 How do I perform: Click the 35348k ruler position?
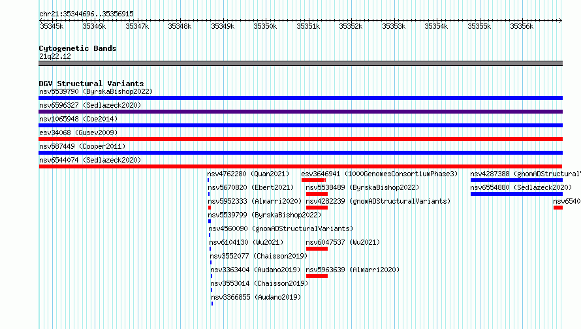tap(180, 26)
